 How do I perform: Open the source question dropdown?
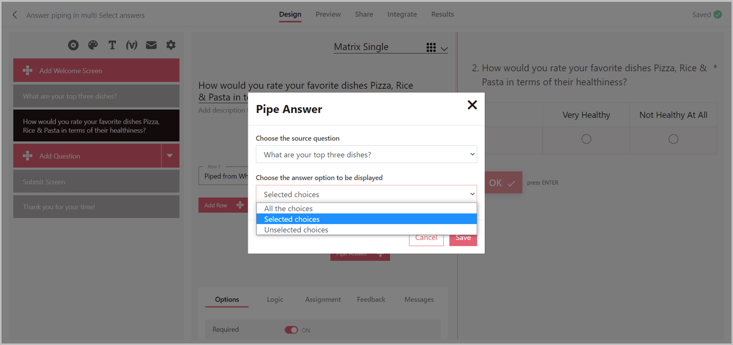(366, 154)
